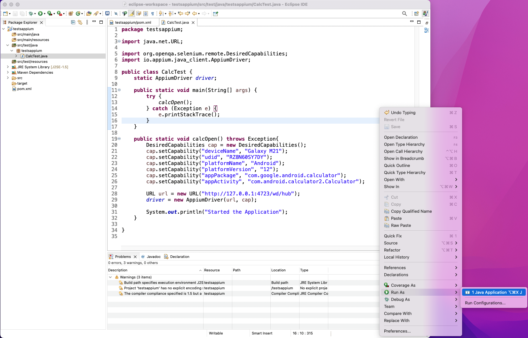Viewport: 528px width, 338px height.
Task: Run the application using the green Run icon
Action: click(x=40, y=13)
